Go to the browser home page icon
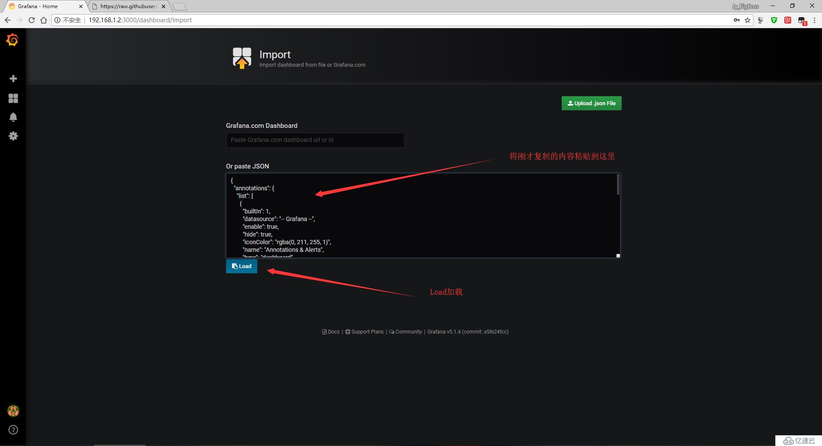 click(44, 20)
